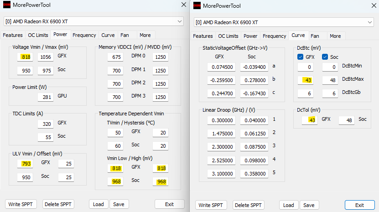
Task: Edit Linear Droop frequency field 1.475000
Action: tap(221, 134)
